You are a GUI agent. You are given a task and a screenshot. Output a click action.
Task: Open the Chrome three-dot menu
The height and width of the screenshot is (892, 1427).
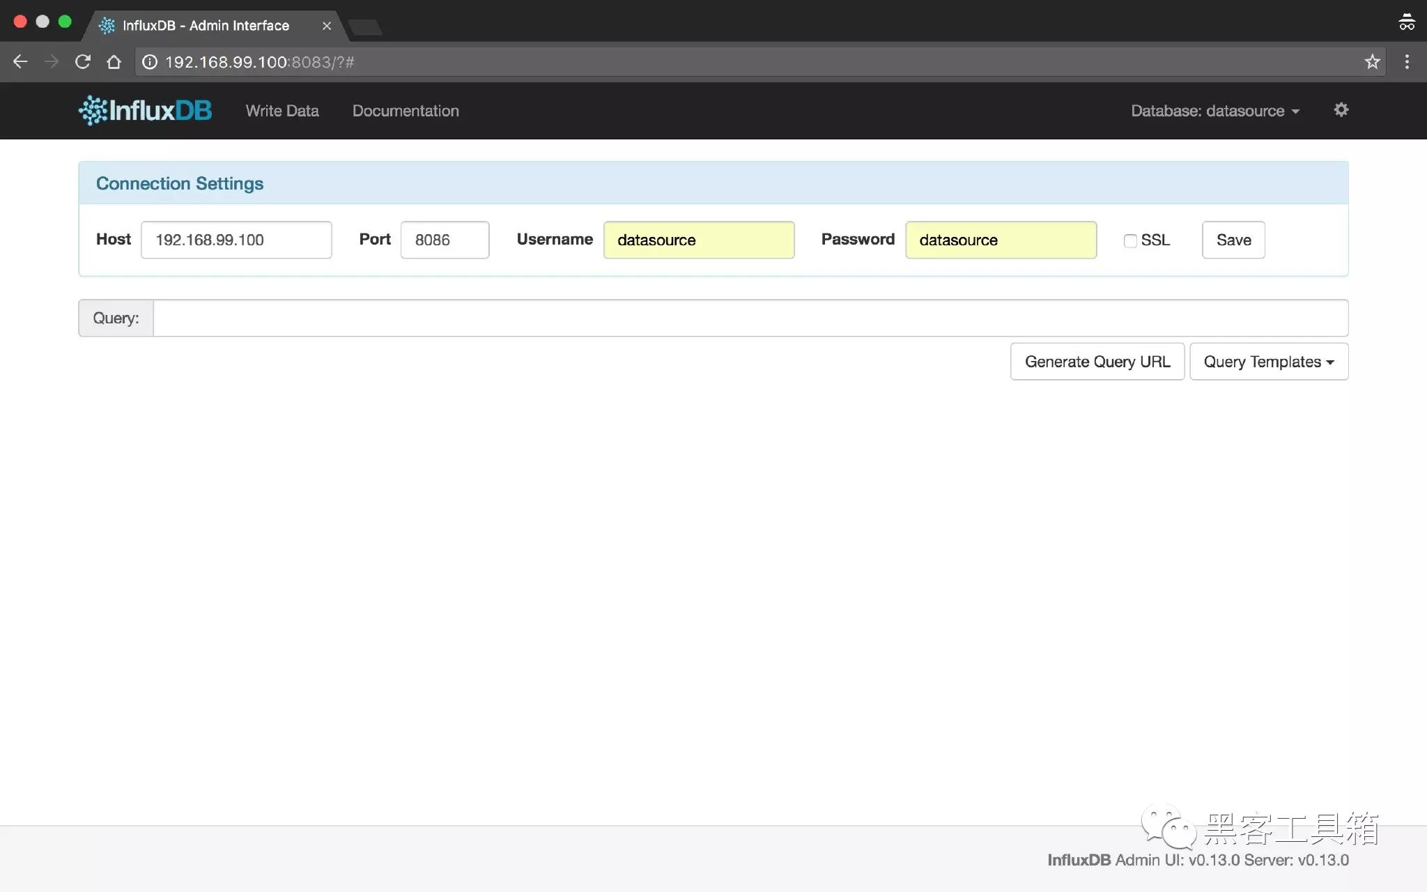pos(1407,62)
